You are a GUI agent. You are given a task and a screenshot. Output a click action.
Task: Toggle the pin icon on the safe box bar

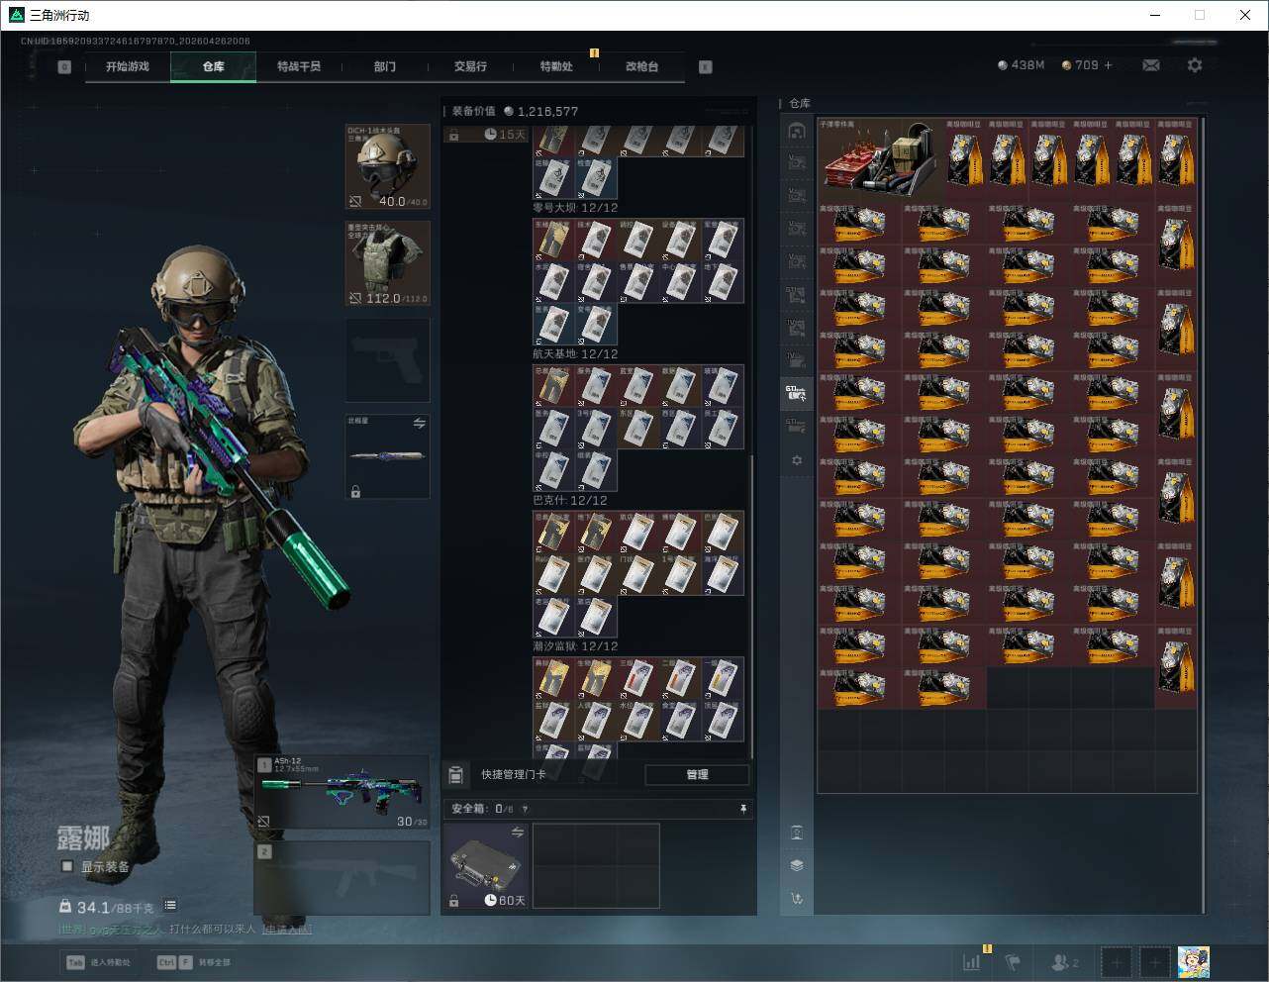pos(743,809)
